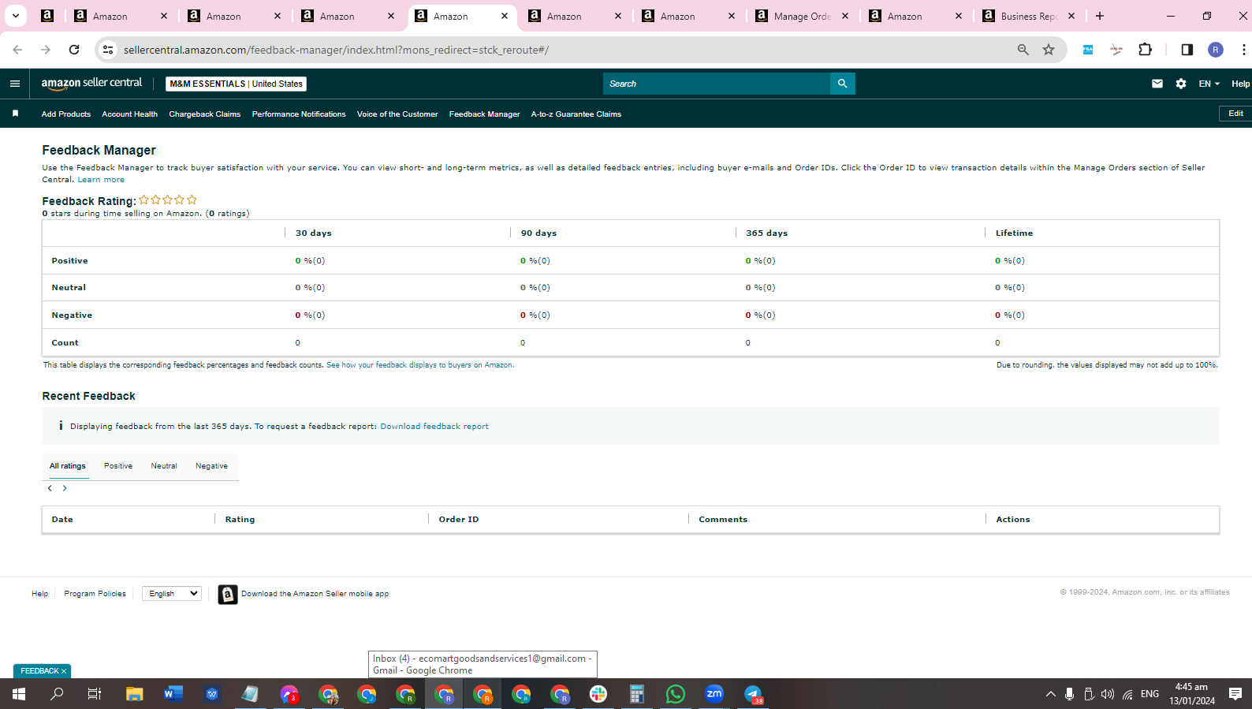Click the browser address bar URL
Viewport: 1252px width, 709px height.
tap(336, 50)
